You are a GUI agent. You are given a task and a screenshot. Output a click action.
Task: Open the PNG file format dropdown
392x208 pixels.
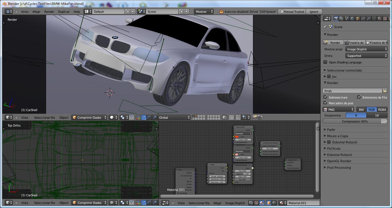coord(338,109)
